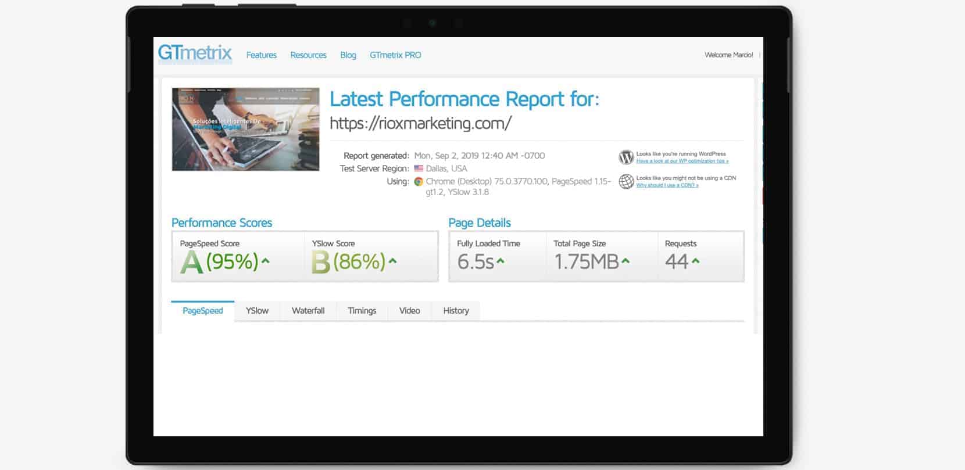Click the Total Page Size arrow indicator
Screen dimensions: 965x470
pyautogui.click(x=626, y=261)
